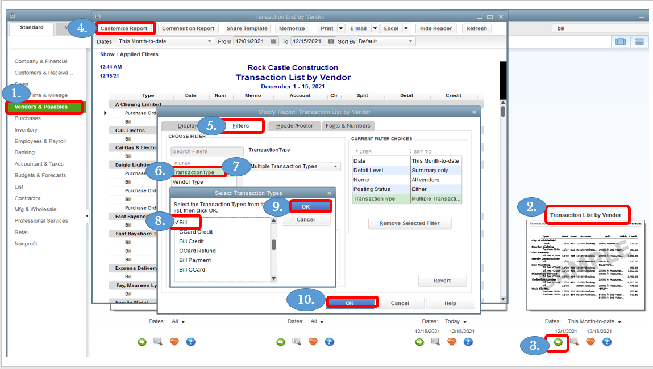The image size is (653, 369).
Task: Open the Dates: Today dropdown
Action: [465, 321]
